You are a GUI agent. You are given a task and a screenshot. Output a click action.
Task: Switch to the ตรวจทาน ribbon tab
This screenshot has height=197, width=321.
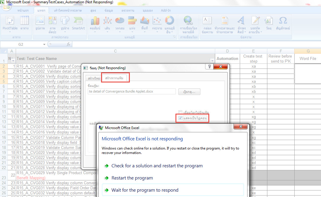128,10
